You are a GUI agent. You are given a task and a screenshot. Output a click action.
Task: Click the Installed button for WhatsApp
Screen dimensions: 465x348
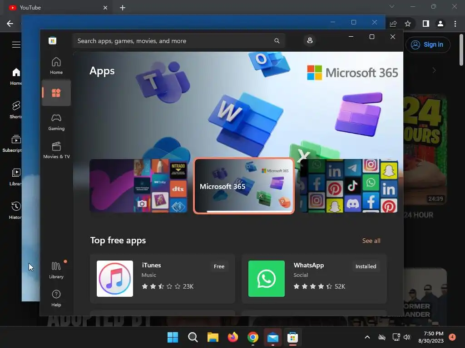tap(366, 266)
